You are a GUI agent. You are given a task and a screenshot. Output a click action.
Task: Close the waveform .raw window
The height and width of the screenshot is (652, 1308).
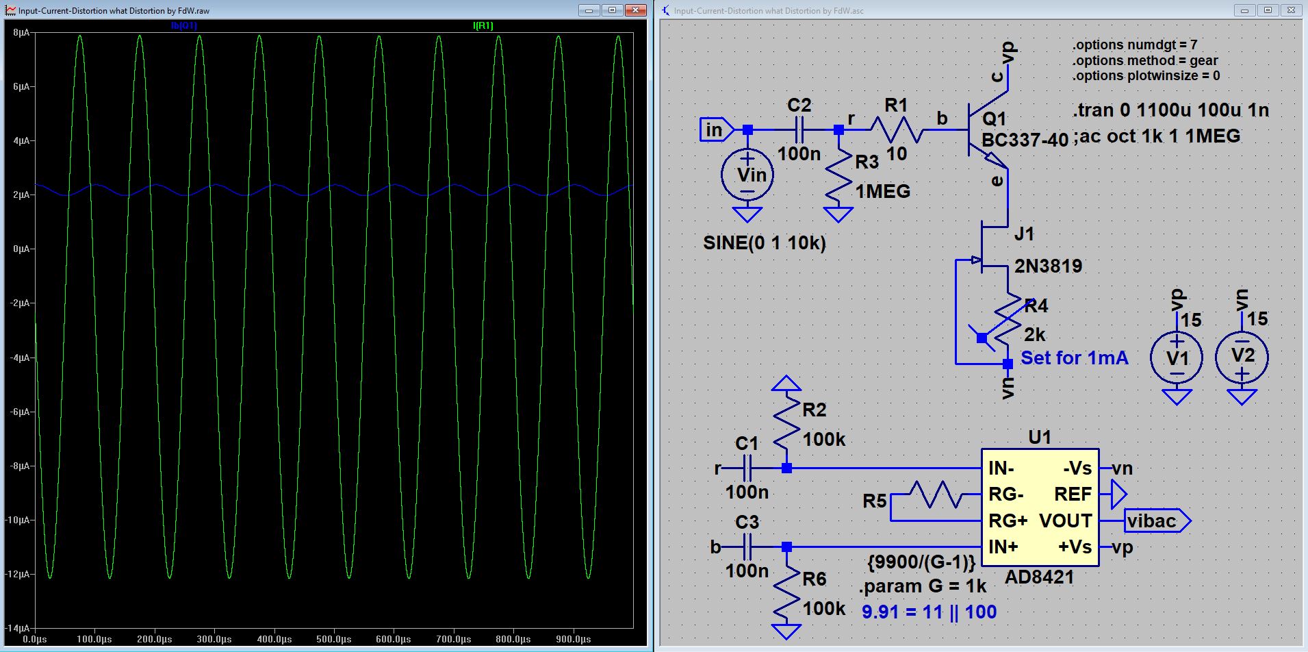click(636, 10)
